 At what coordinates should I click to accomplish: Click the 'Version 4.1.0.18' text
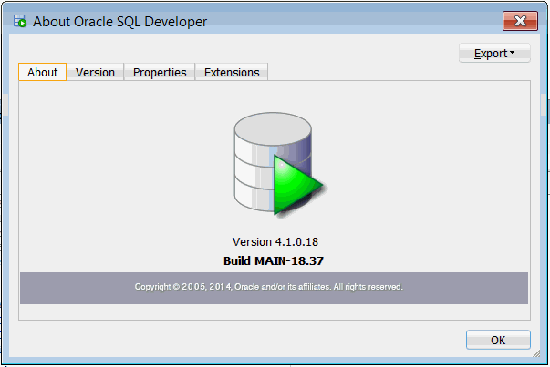(x=275, y=241)
